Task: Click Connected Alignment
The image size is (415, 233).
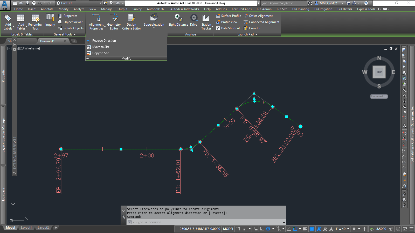Action: tap(261, 22)
